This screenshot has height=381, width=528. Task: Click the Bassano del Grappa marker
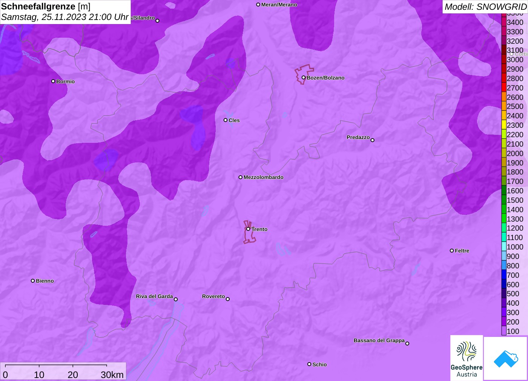click(x=407, y=343)
